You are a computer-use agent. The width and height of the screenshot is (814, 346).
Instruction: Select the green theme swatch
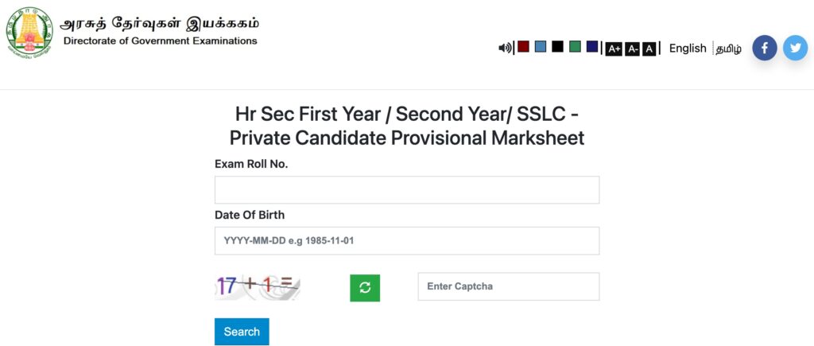[575, 46]
